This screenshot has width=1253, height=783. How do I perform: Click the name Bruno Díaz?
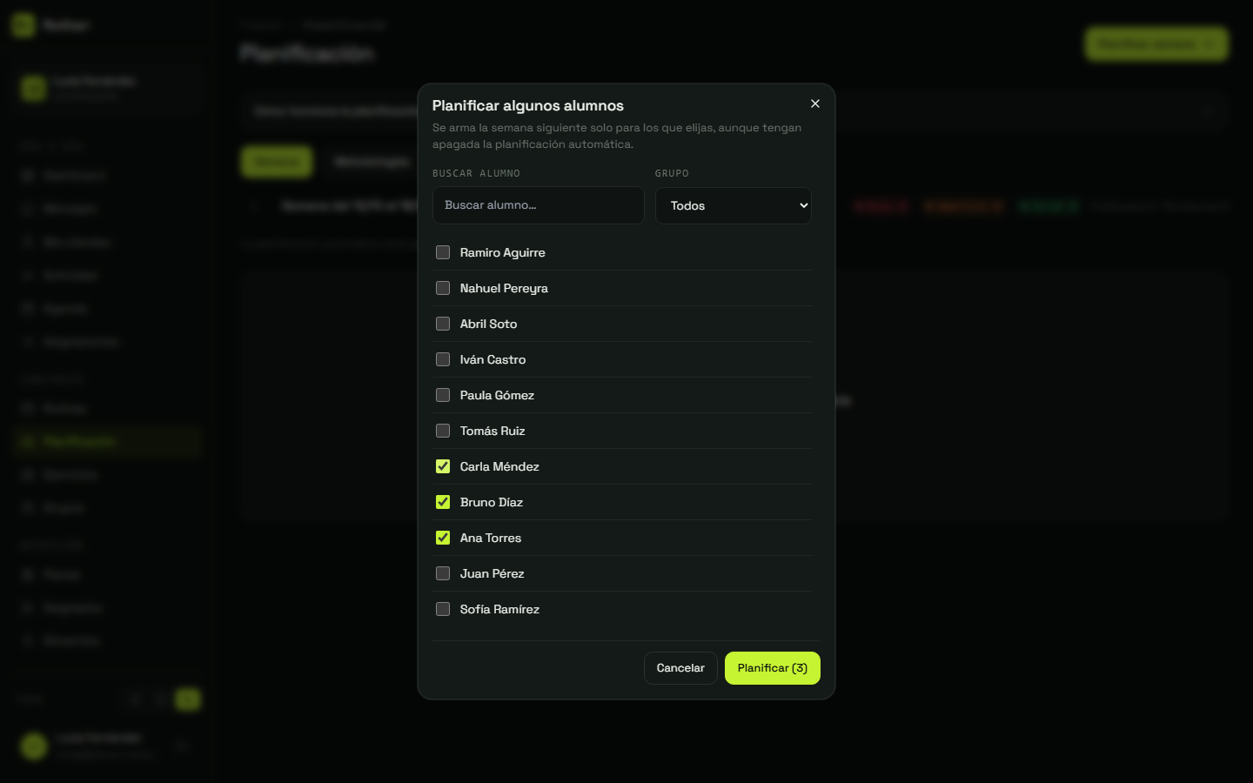pos(492,502)
